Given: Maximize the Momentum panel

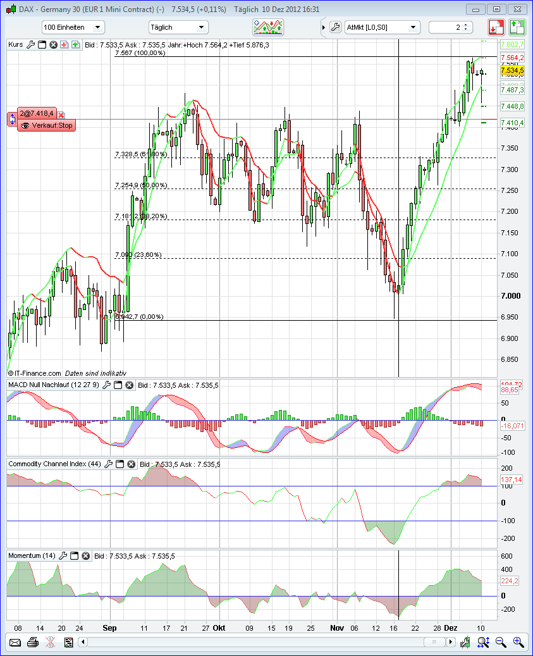Looking at the screenshot, I should (74, 555).
